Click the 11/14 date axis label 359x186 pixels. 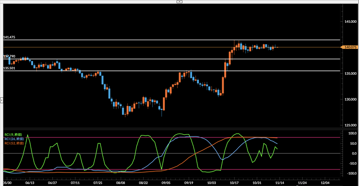click(x=279, y=183)
